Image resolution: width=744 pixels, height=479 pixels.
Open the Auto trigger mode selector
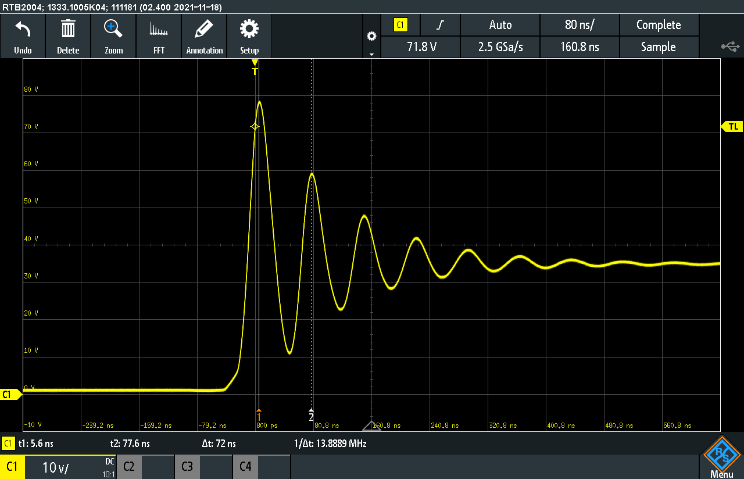[500, 25]
